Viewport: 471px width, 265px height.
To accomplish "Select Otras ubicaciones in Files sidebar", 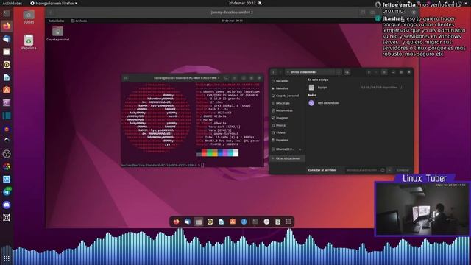I will click(287, 158).
